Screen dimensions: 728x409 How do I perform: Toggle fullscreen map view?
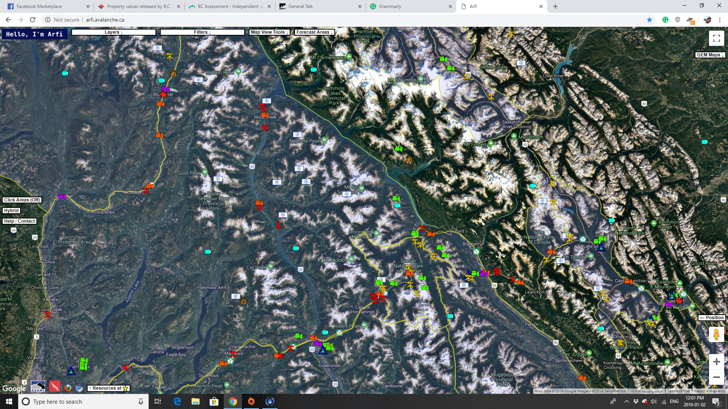coord(716,38)
